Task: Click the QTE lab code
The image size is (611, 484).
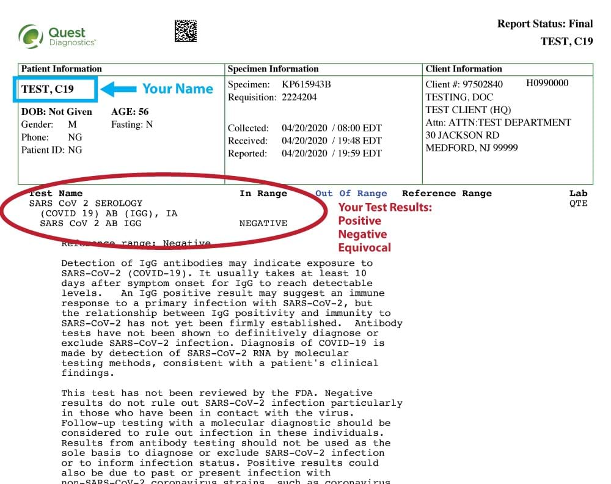Action: (578, 204)
